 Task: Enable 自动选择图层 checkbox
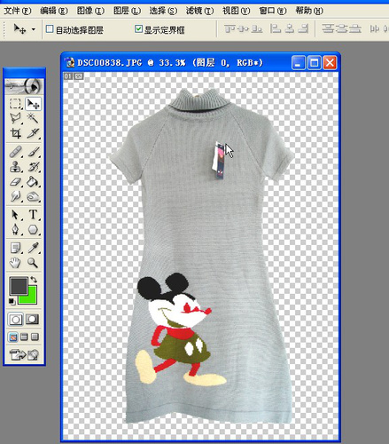[50, 29]
